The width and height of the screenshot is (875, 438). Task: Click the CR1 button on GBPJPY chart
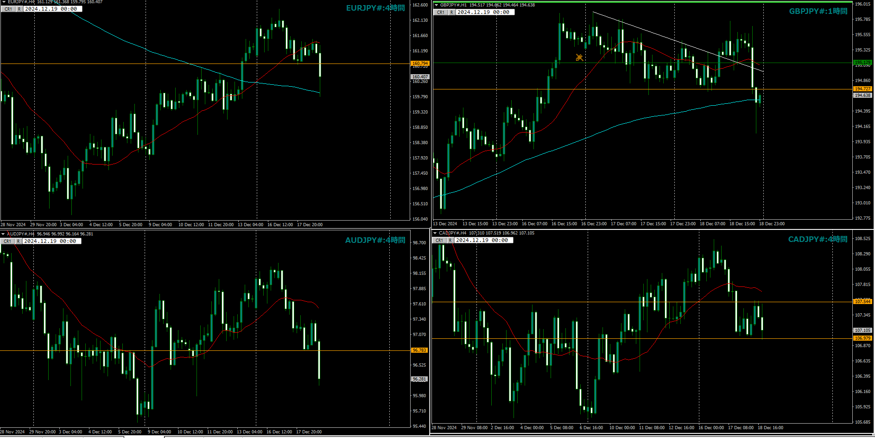(x=440, y=12)
